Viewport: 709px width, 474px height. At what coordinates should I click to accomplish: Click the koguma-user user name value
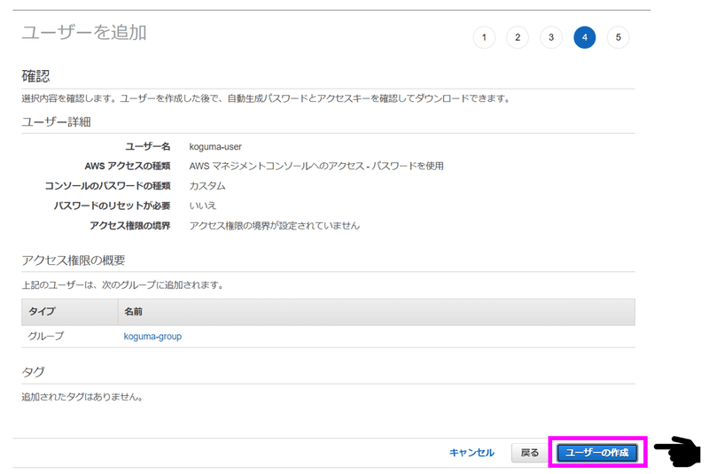coord(215,147)
